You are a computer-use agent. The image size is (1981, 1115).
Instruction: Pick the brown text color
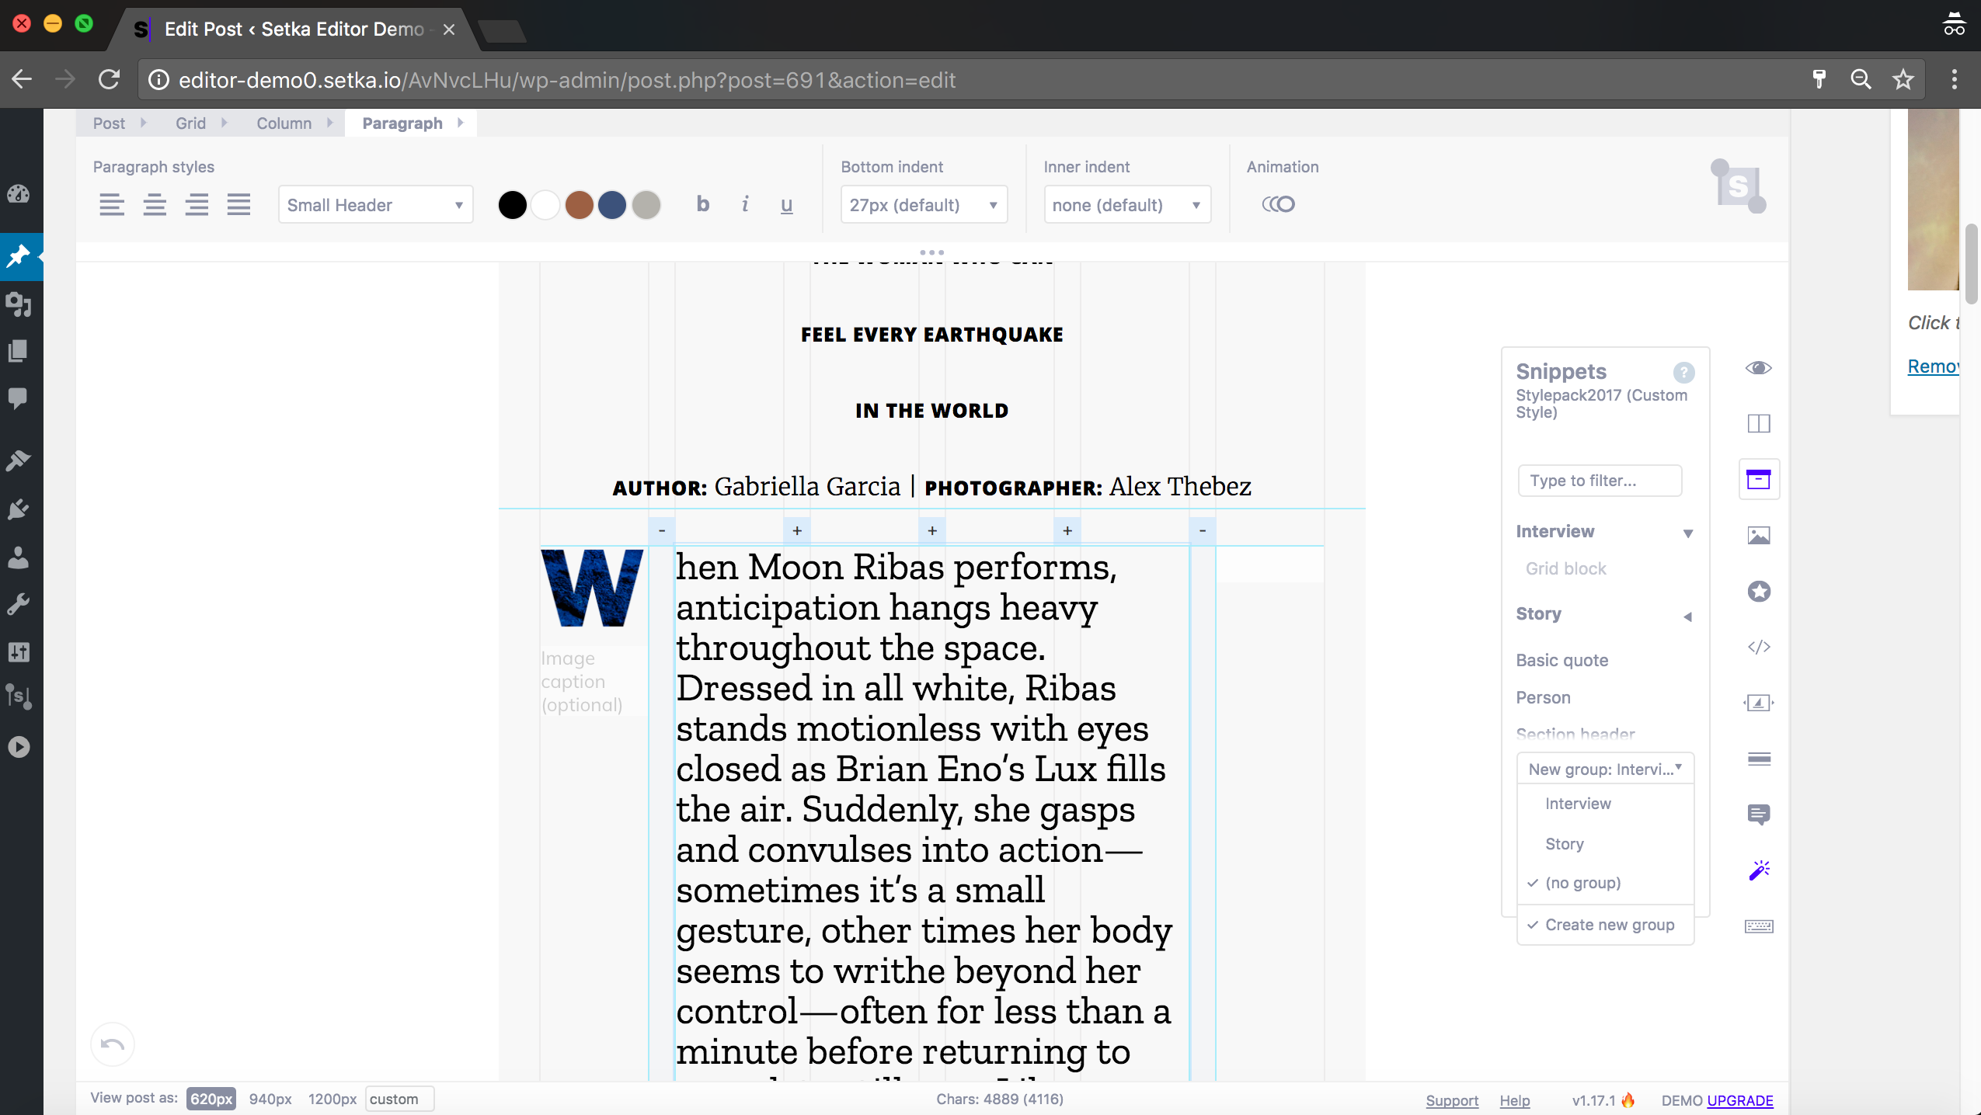pos(579,205)
